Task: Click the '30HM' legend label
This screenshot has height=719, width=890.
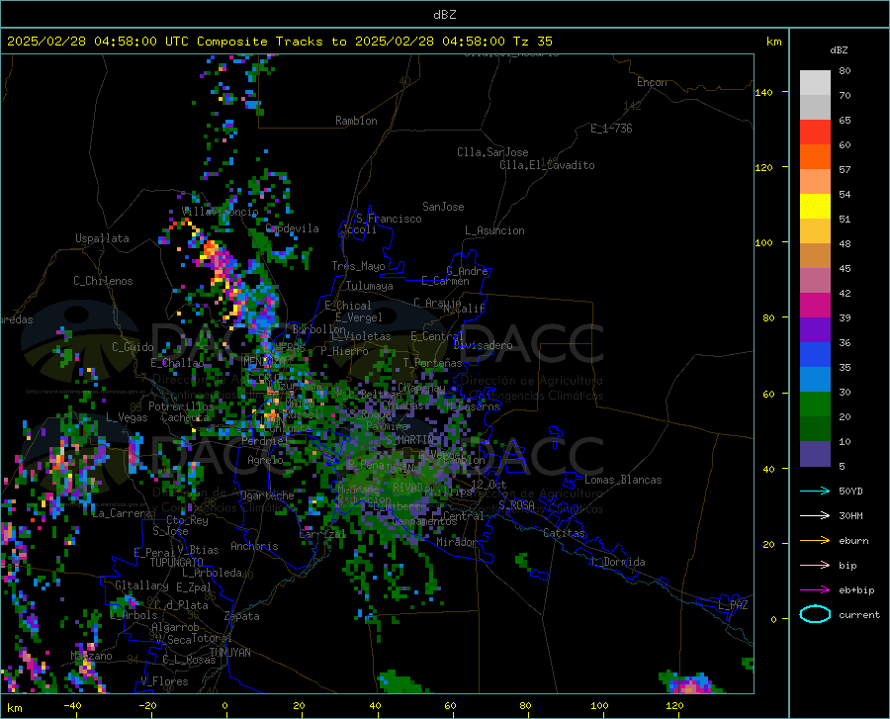Action: [x=850, y=516]
